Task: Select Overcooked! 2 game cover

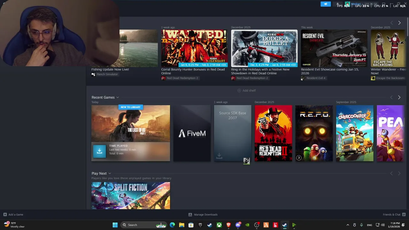Action: (x=355, y=133)
